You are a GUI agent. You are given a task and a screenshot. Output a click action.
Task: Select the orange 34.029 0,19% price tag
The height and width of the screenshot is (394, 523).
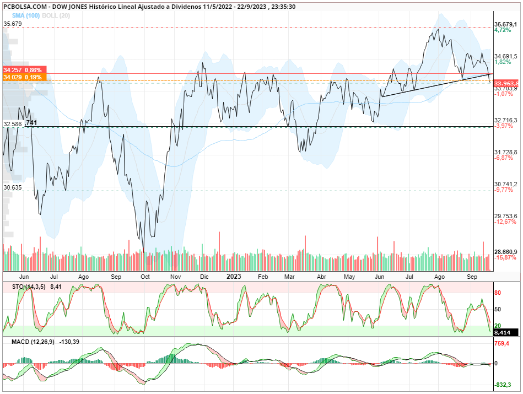pos(24,77)
